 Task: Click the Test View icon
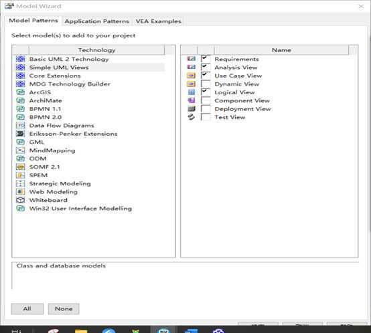[191, 117]
